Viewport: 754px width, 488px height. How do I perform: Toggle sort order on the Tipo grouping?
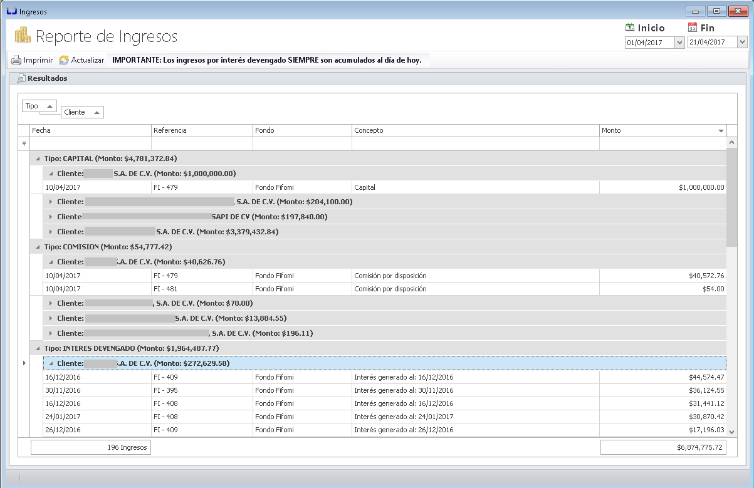click(x=50, y=106)
